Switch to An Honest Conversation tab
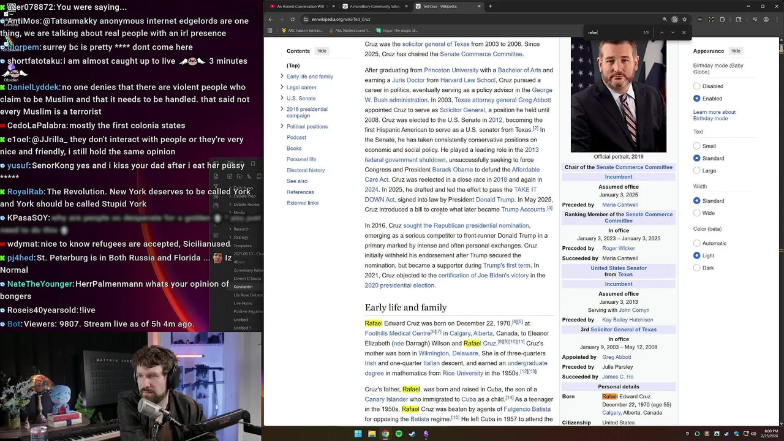784x441 pixels. pyautogui.click(x=301, y=6)
